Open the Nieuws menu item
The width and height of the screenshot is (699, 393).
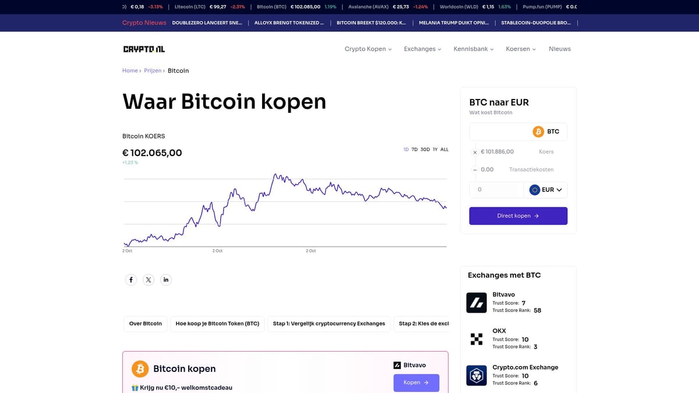(x=560, y=49)
